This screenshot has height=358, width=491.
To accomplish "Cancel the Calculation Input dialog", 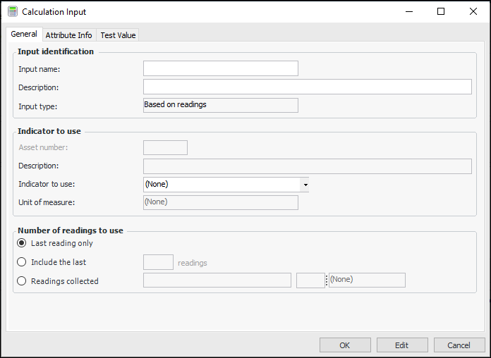I will pyautogui.click(x=459, y=345).
